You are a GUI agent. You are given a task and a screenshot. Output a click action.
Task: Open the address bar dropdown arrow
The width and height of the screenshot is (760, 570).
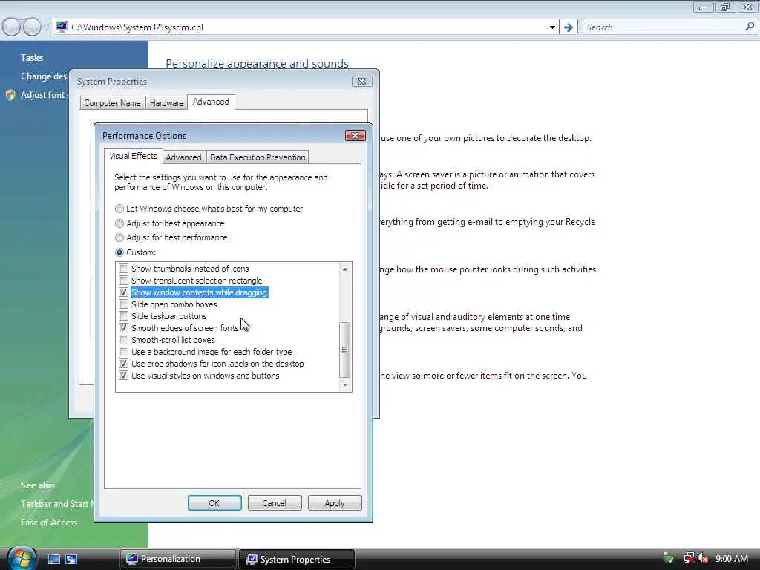point(552,27)
